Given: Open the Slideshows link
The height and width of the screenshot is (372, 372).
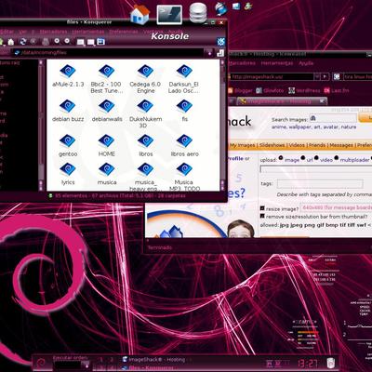Looking at the screenshot, I should point(272,145).
